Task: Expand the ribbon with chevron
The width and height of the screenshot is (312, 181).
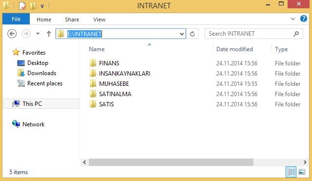Action: pos(293,19)
